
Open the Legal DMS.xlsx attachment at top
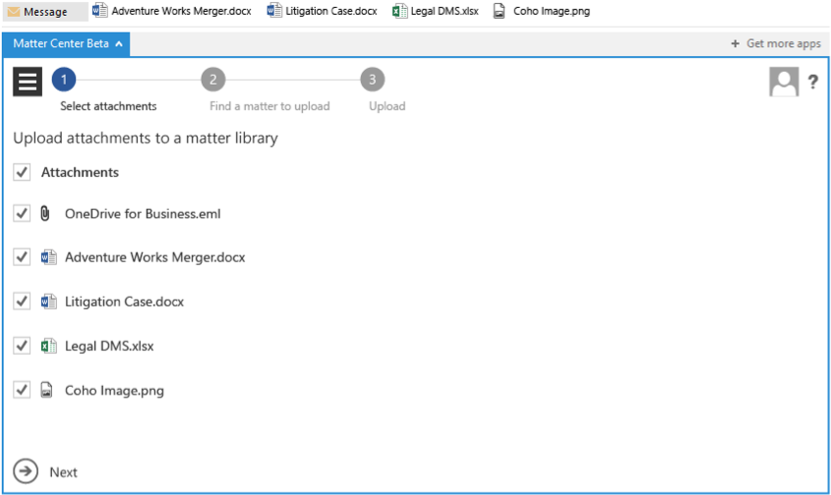click(435, 11)
